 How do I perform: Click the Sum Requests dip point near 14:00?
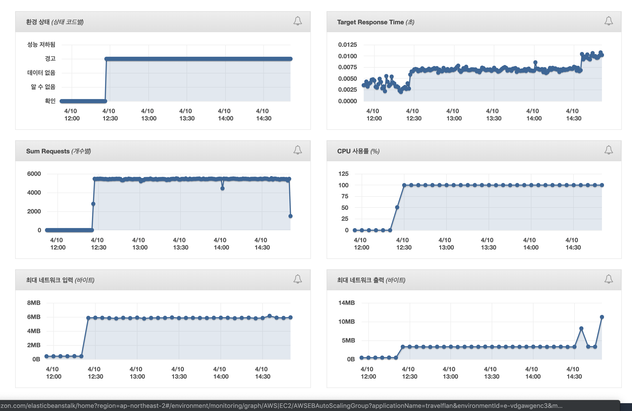pyautogui.click(x=222, y=188)
